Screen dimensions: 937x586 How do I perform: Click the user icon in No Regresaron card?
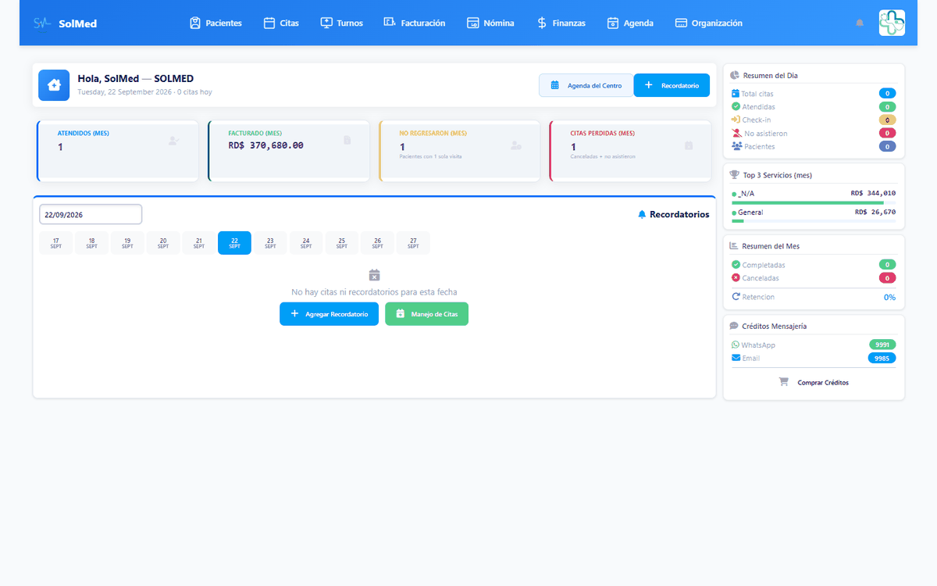click(x=515, y=145)
